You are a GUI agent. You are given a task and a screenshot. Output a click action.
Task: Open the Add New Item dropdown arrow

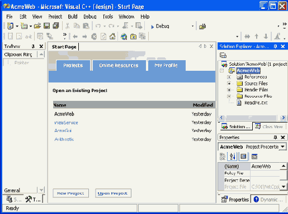[31, 26]
